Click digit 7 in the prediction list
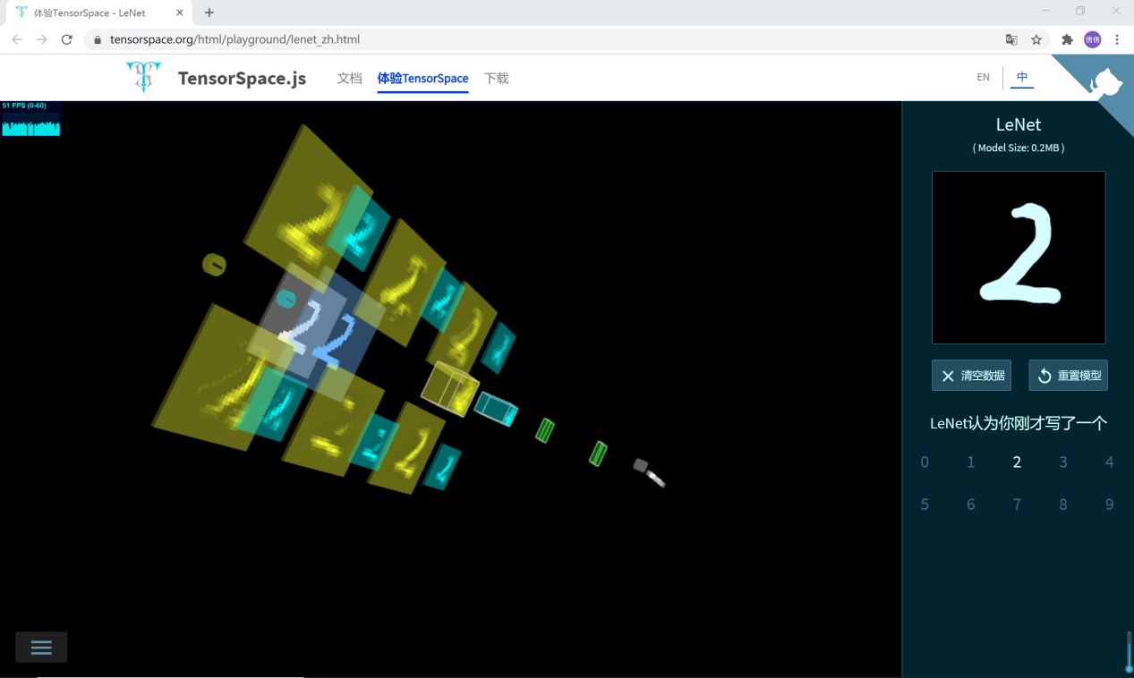 point(1017,504)
